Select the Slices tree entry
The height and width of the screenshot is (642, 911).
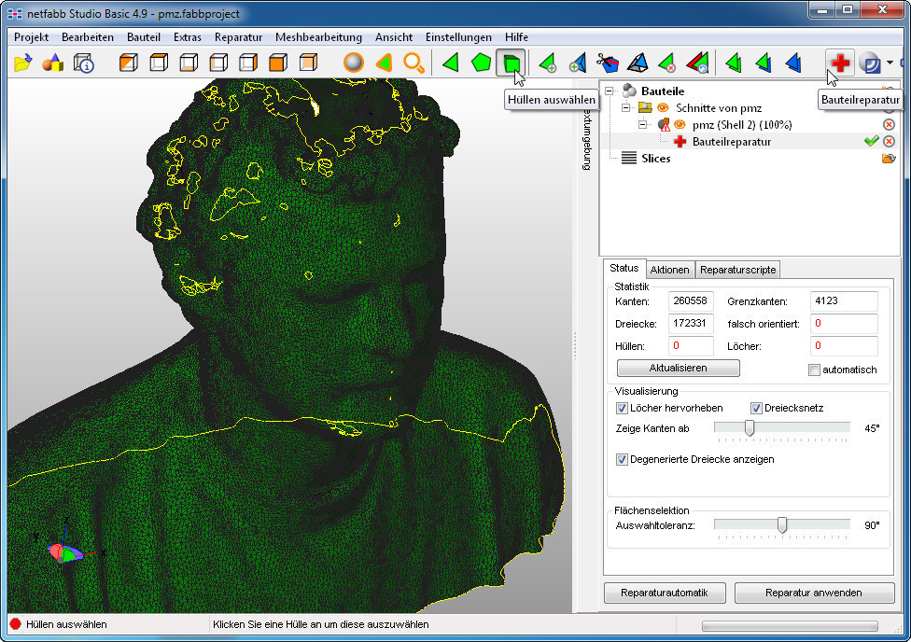click(655, 159)
